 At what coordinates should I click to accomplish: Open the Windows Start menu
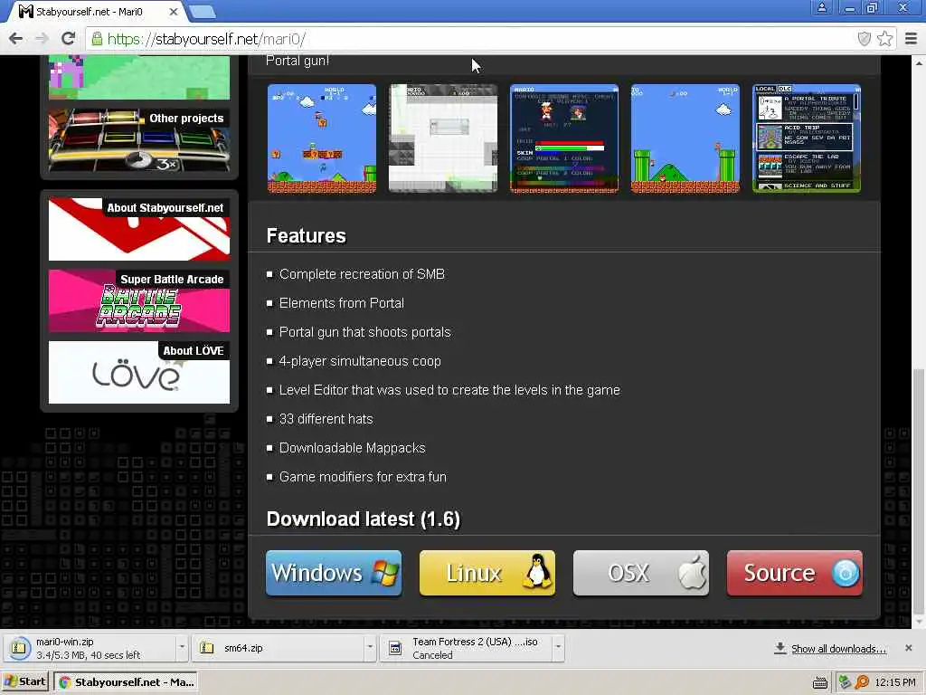point(24,682)
